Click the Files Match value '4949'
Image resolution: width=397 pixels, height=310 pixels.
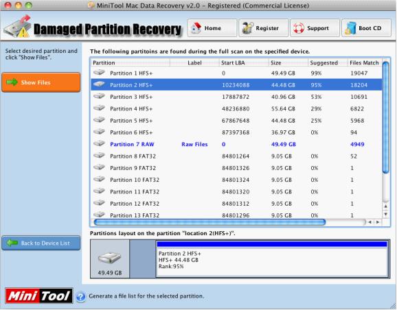click(x=357, y=145)
